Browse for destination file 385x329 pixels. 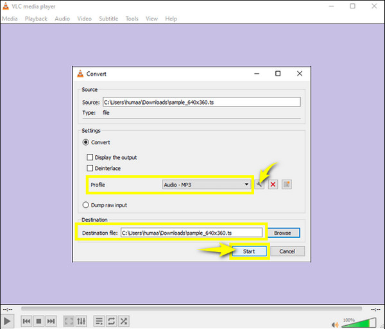[x=284, y=233]
